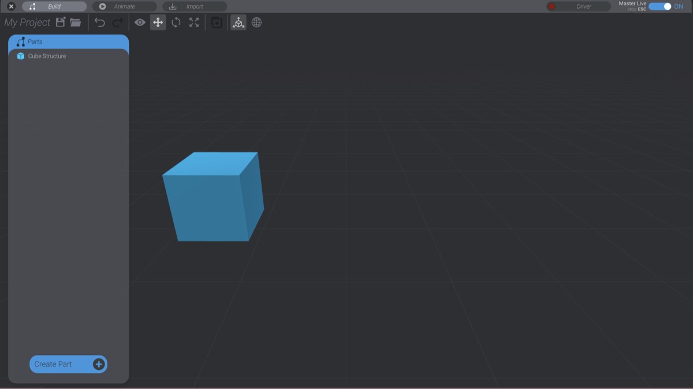The image size is (693, 389).
Task: Switch to global orientation with the globe icon
Action: point(256,22)
